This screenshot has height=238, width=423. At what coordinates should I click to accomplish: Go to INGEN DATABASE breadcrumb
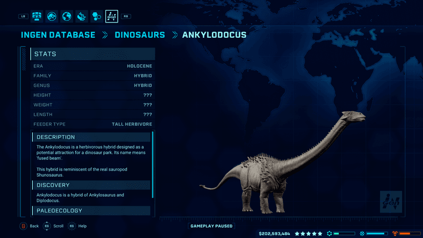(58, 35)
